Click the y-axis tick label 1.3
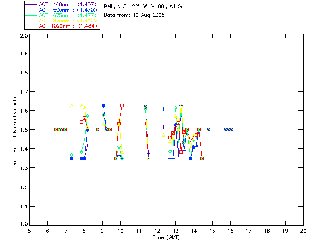This screenshot has width=312, height=250. tap(24, 168)
